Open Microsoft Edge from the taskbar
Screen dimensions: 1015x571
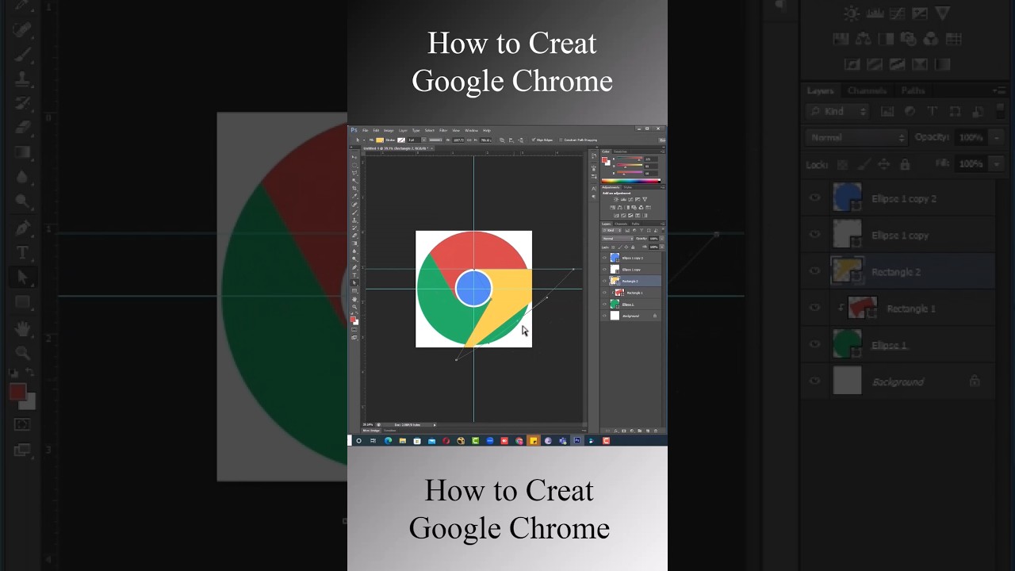tap(388, 441)
